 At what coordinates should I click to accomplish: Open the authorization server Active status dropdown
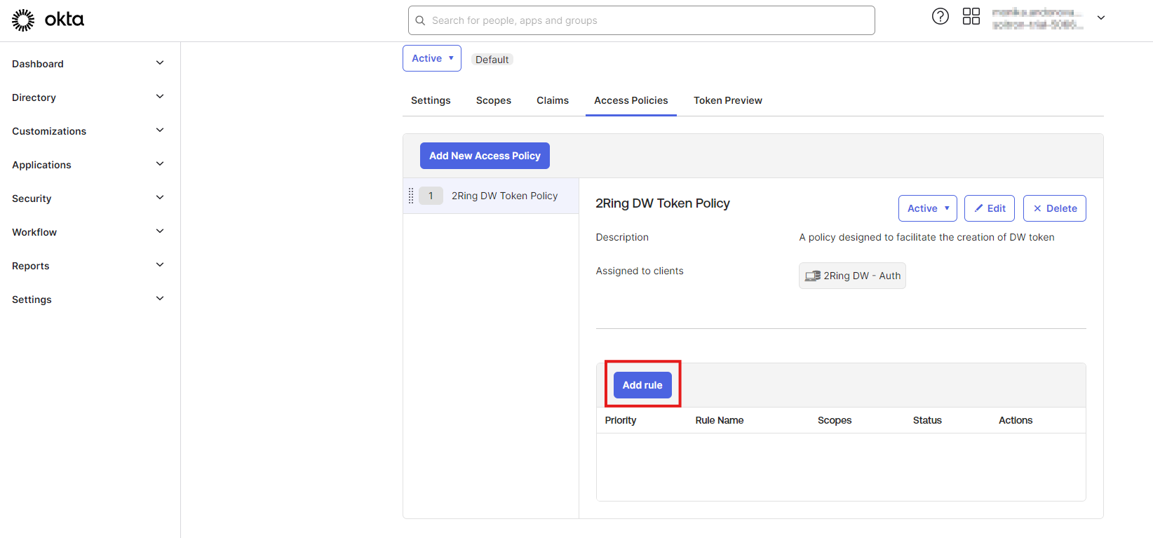[x=431, y=58]
